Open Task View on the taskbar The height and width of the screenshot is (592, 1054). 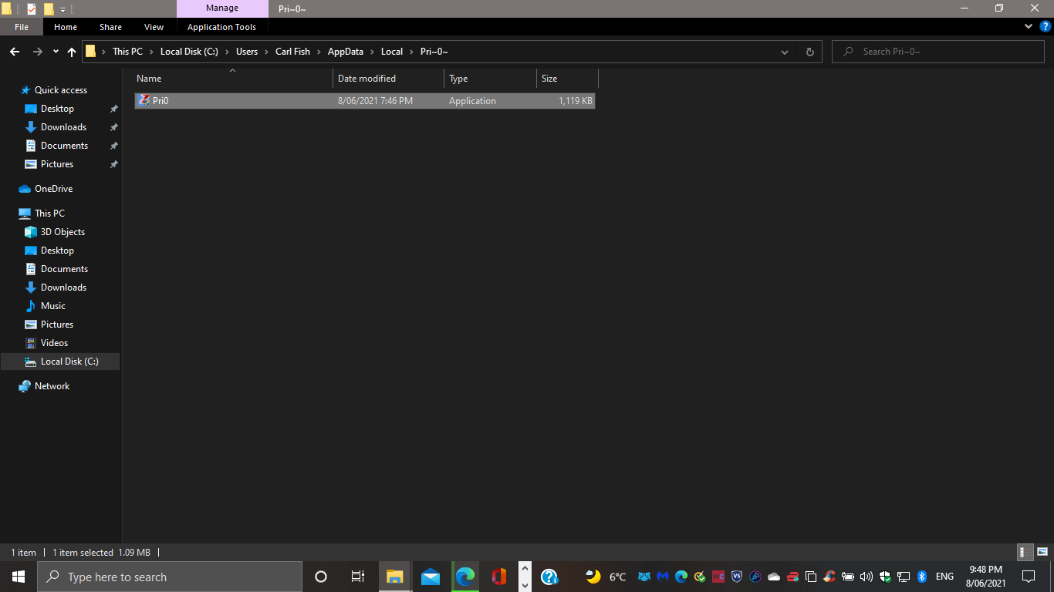[x=358, y=577]
